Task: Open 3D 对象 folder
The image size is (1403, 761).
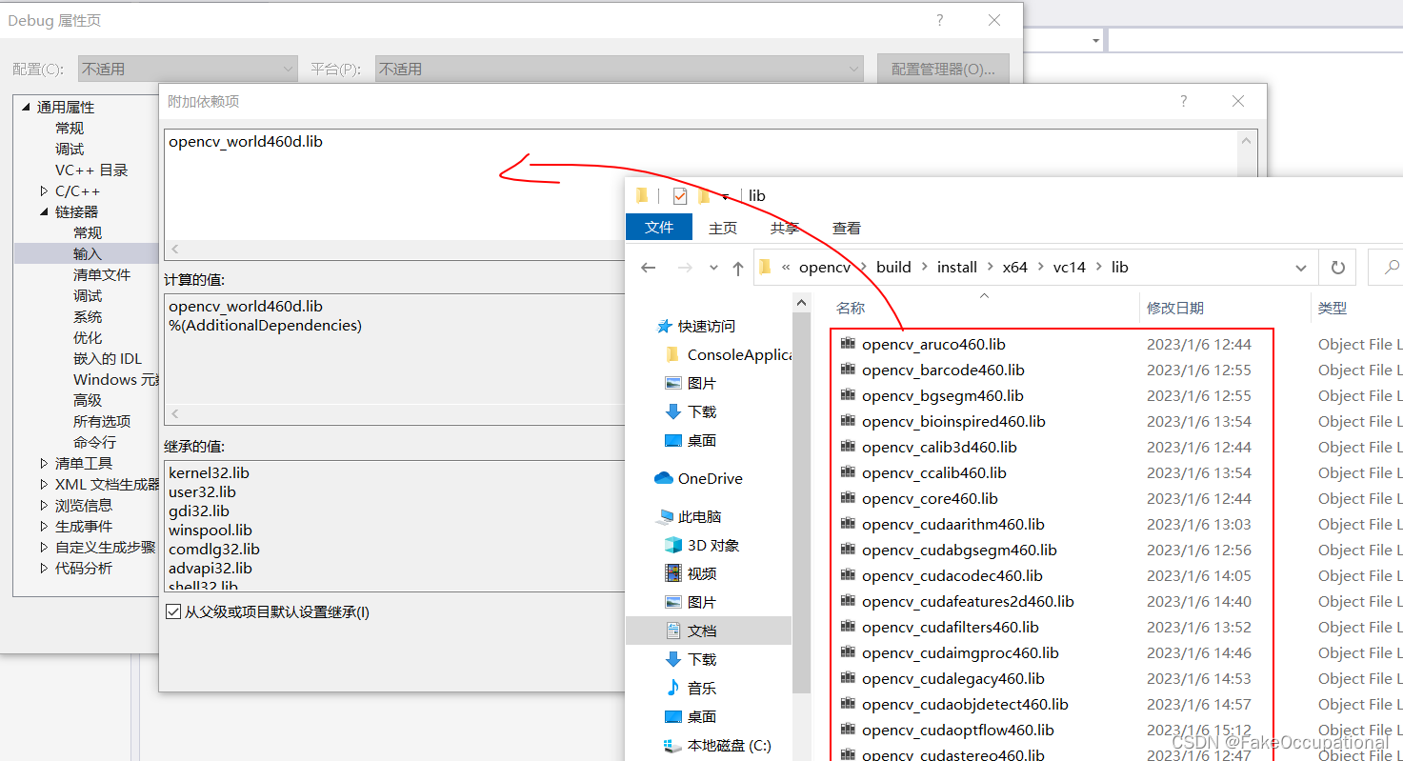Action: pyautogui.click(x=701, y=545)
